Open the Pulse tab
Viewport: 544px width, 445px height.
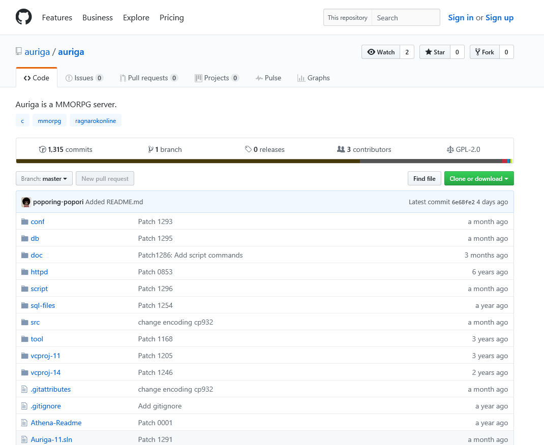(268, 78)
